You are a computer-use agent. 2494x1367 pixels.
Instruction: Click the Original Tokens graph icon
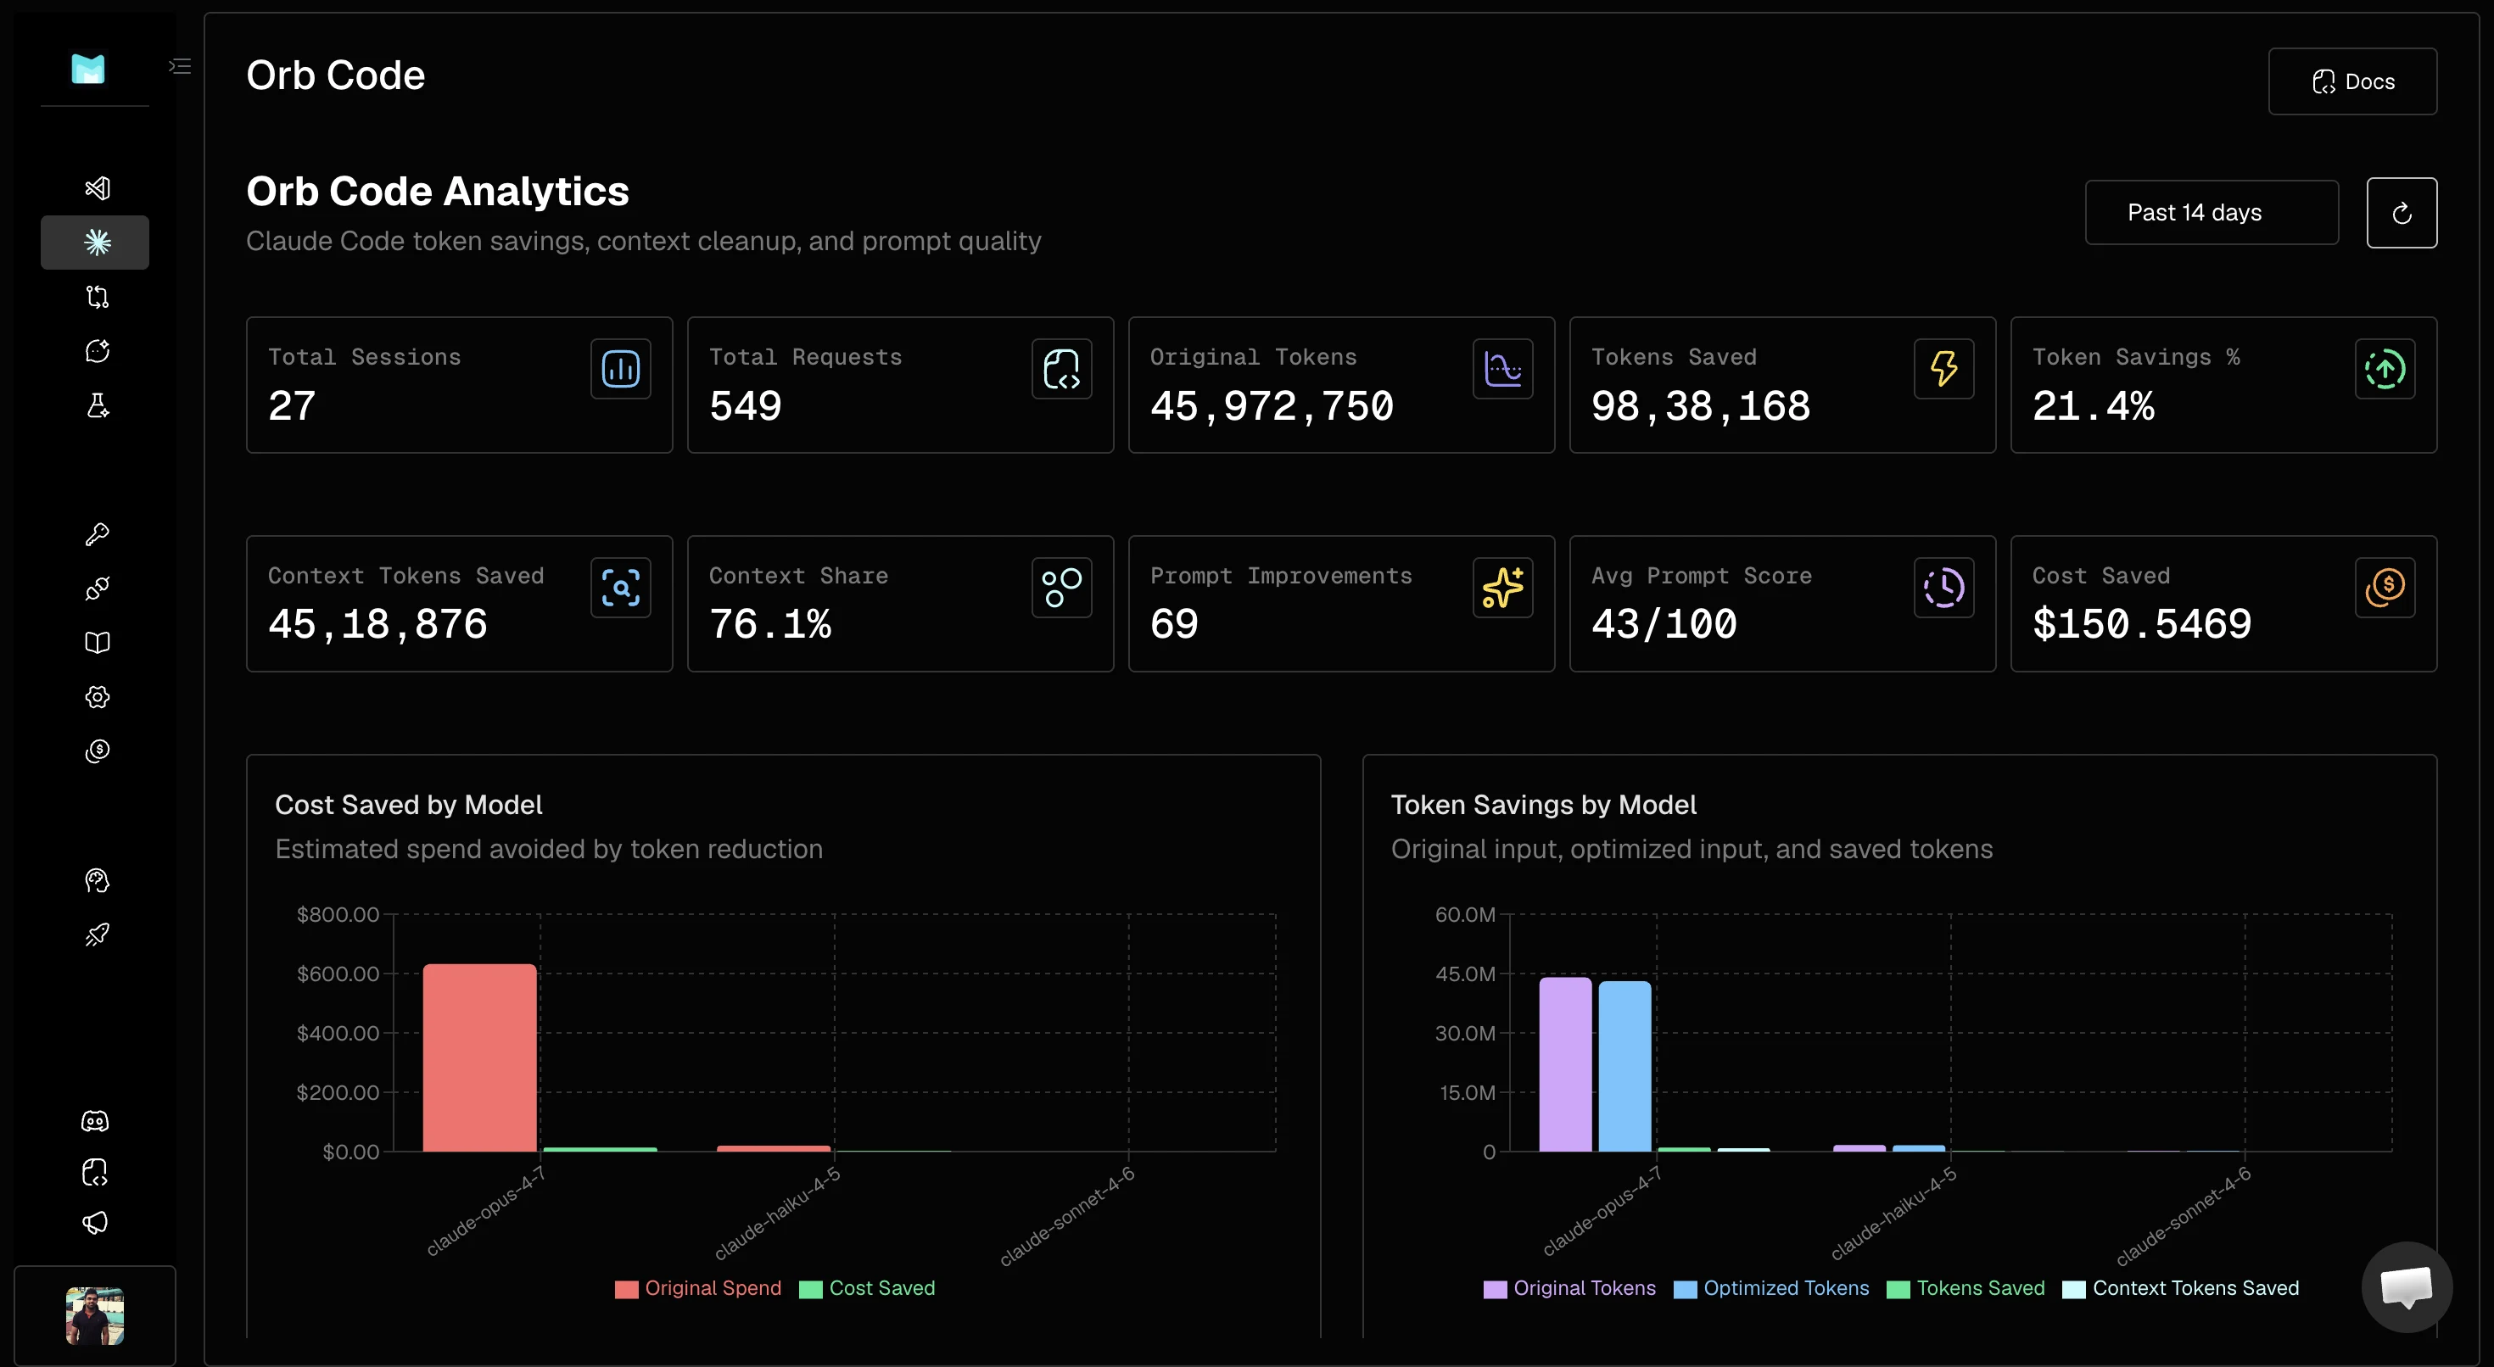point(1502,369)
